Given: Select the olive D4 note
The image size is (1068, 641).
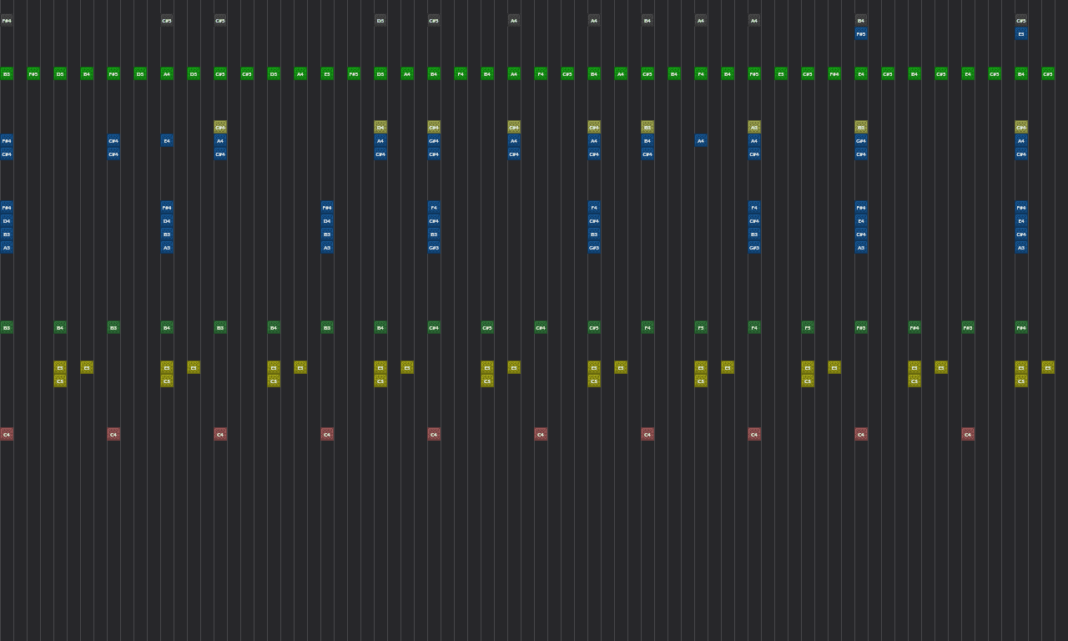Looking at the screenshot, I should 380,127.
